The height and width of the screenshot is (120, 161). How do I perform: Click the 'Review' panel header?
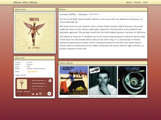[103, 9]
